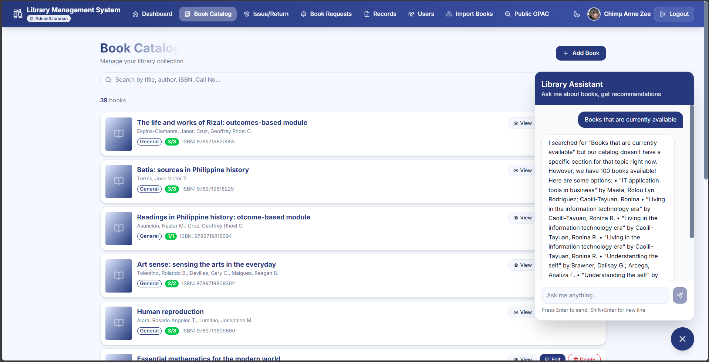View The life and works of Rizal
The width and height of the screenshot is (709, 362).
click(x=522, y=123)
